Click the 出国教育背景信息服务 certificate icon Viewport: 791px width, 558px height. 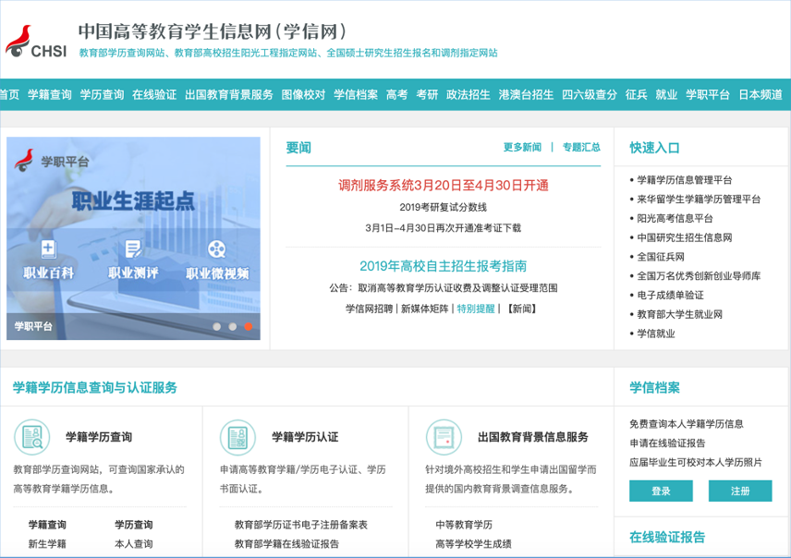[444, 436]
